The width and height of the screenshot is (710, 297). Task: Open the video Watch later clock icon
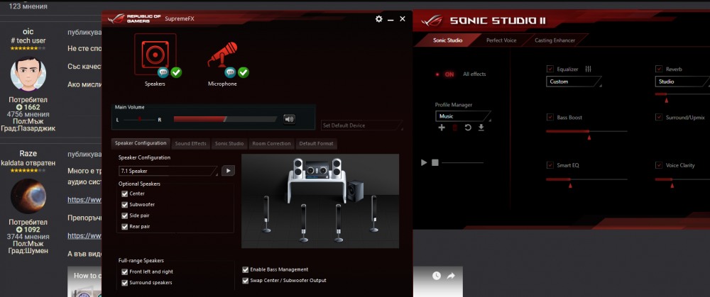tap(436, 275)
